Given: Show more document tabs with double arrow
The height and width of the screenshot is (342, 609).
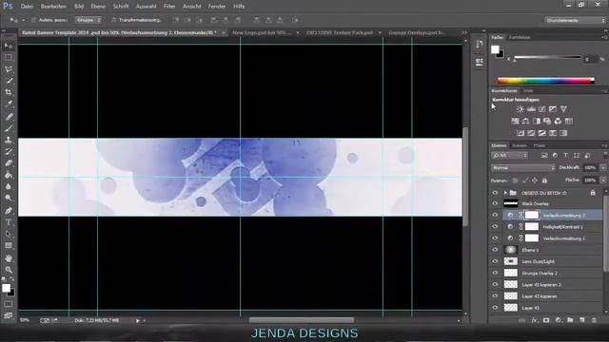Looking at the screenshot, I should (464, 33).
